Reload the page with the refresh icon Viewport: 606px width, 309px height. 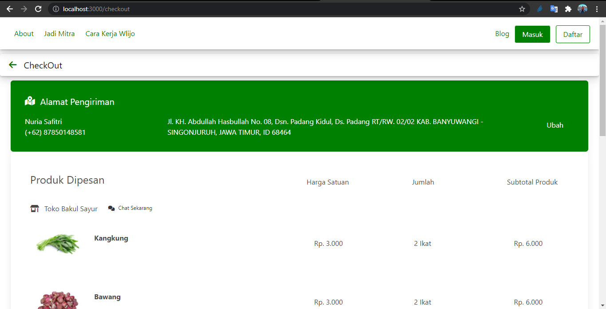[x=38, y=8]
